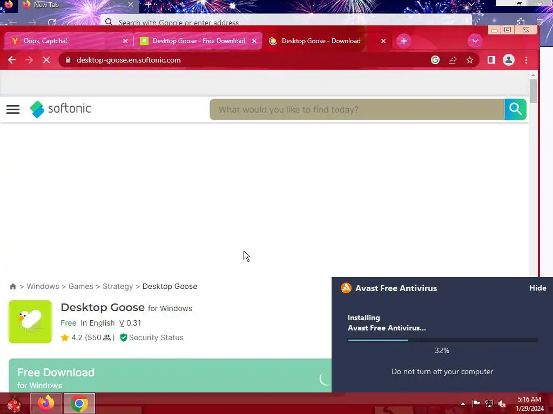This screenshot has width=553, height=414.
Task: Close the Oops, Captcha! tab
Action: (125, 41)
